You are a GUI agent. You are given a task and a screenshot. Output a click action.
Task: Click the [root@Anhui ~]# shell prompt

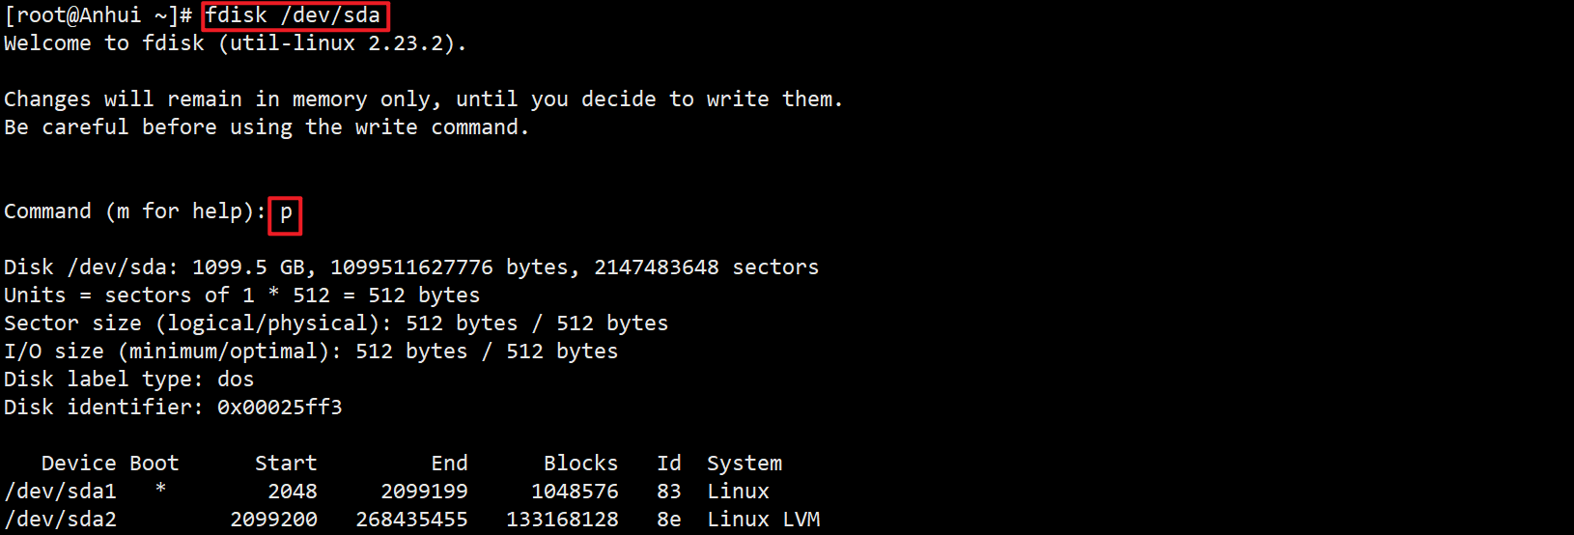(98, 15)
